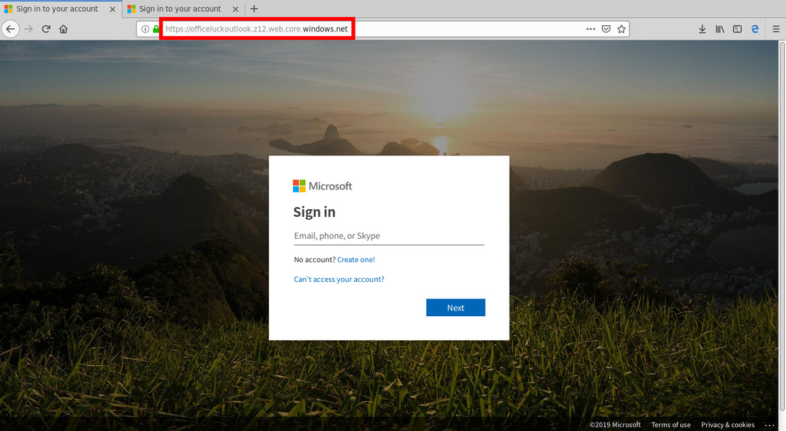Reload the current page
Screen dimensions: 786x431
(46, 29)
